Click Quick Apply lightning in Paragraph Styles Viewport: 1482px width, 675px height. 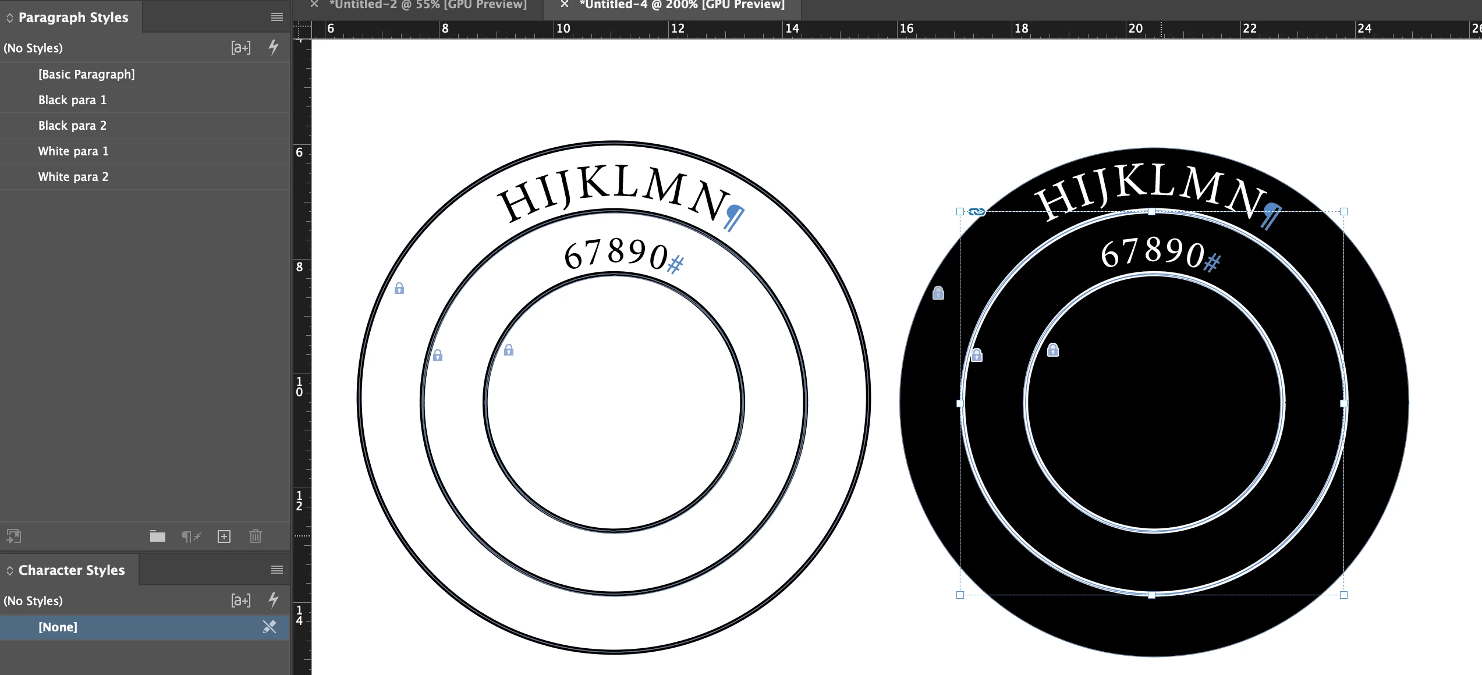(x=273, y=47)
